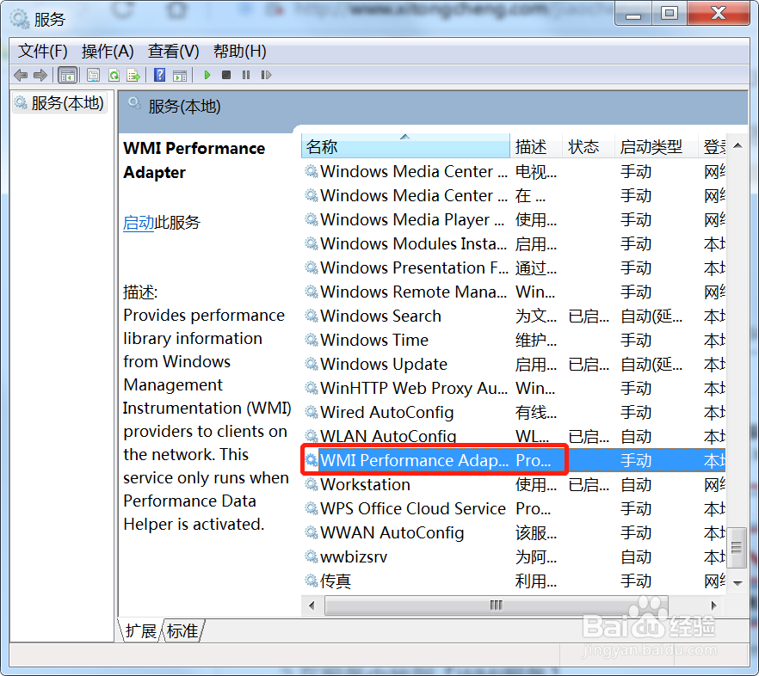Click the horizontal scrollbar left arrow

(x=312, y=605)
